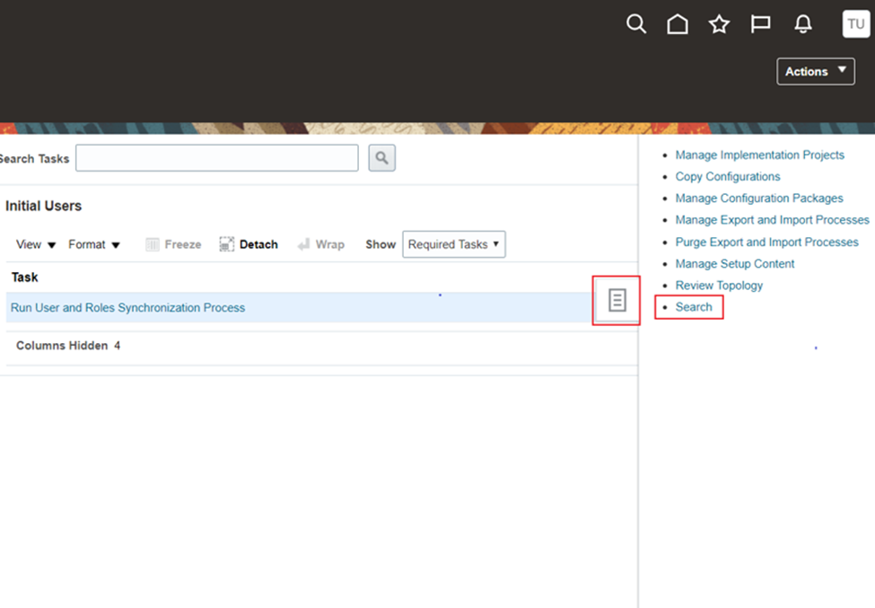
Task: Open Run User and Roles Synchronization Process
Action: (127, 307)
